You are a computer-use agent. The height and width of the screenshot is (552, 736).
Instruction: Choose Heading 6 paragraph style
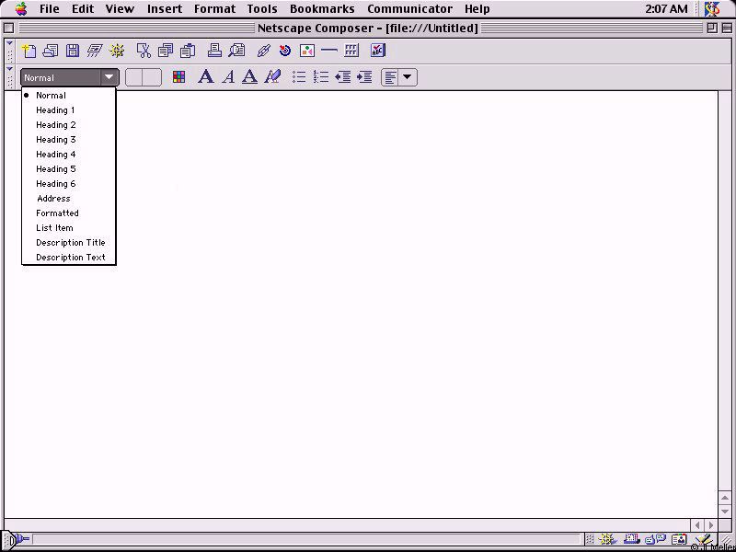point(68,183)
